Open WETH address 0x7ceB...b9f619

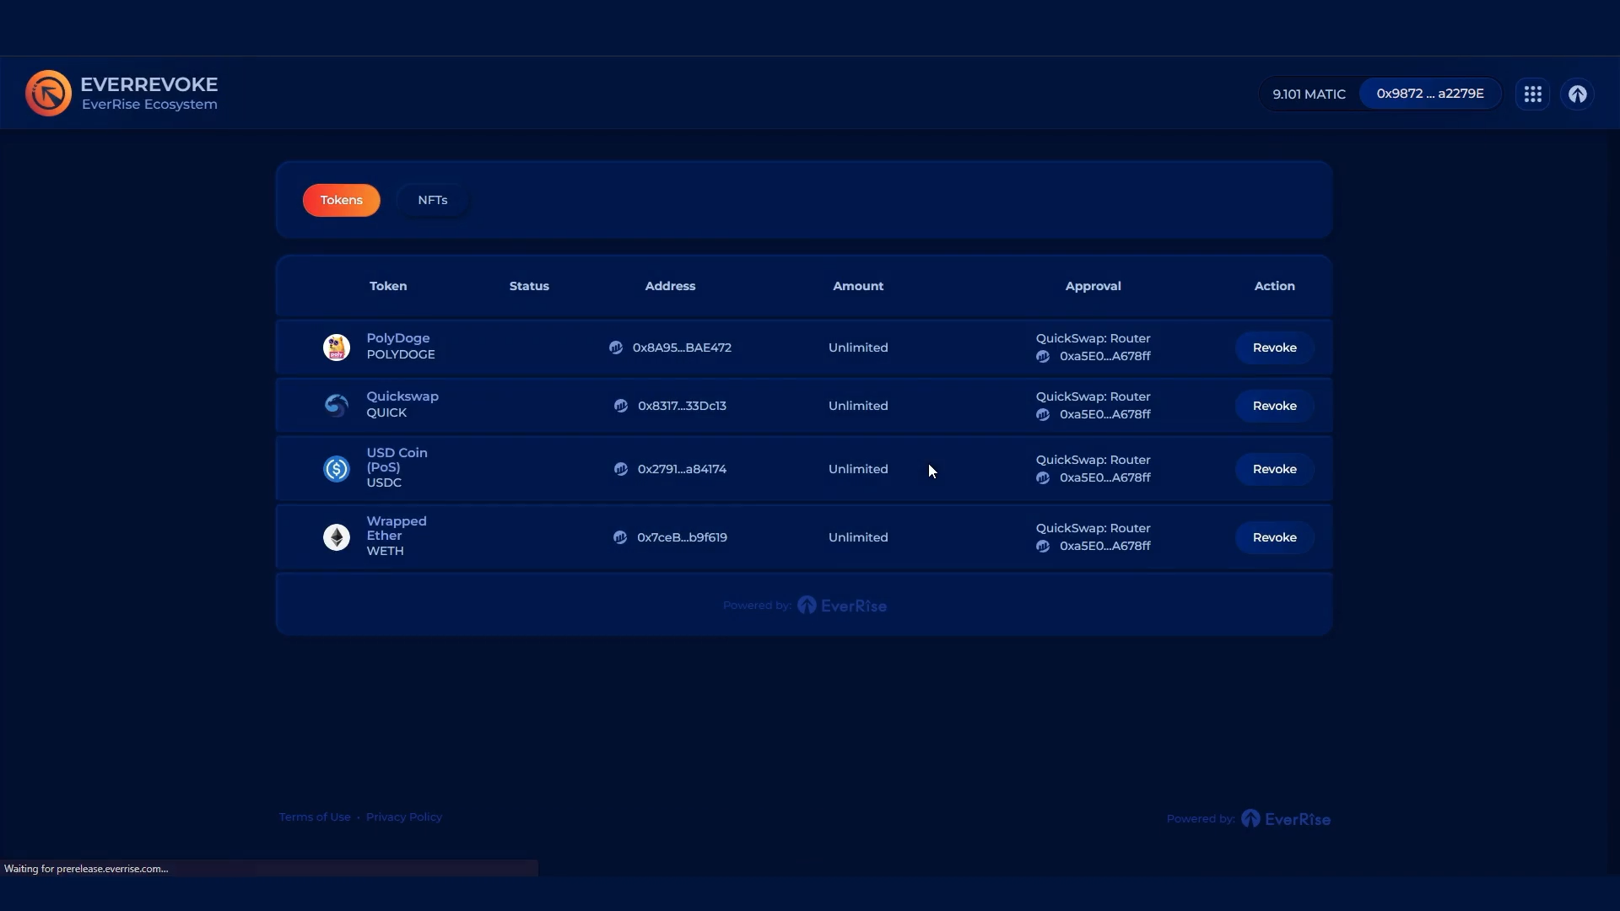pos(682,537)
